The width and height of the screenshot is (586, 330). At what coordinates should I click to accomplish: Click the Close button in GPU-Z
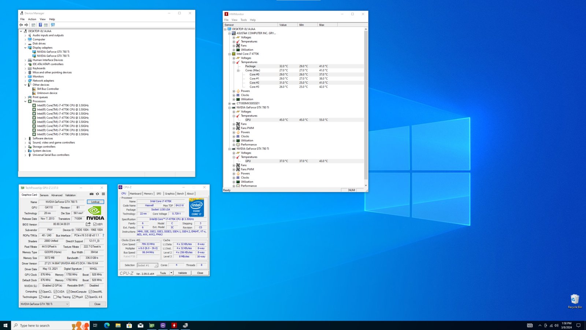point(97,304)
